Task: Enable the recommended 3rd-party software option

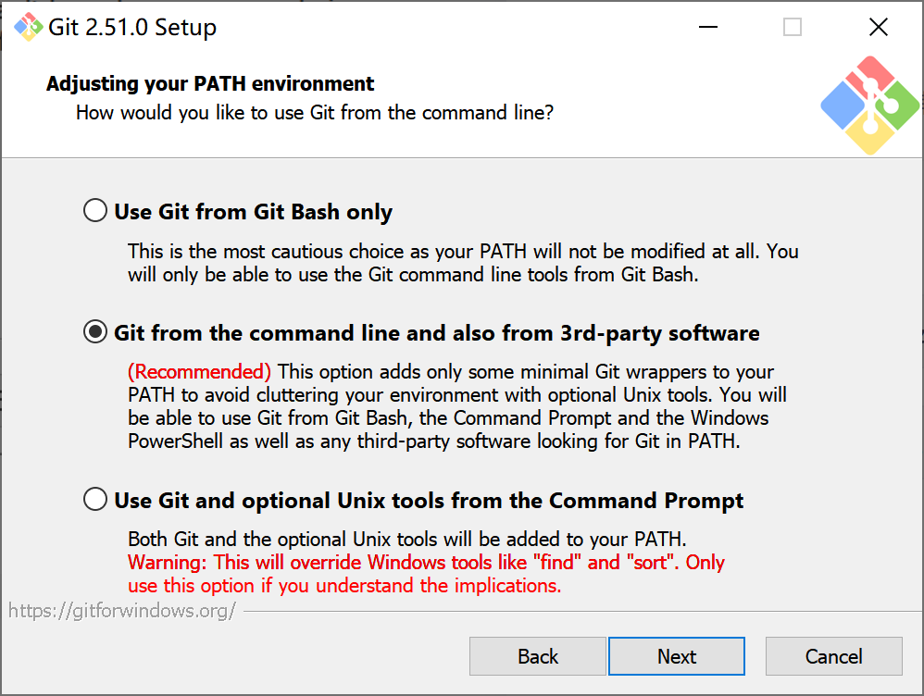Action: coord(94,331)
